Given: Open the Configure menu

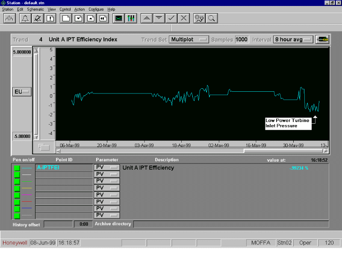Looking at the screenshot, I should pyautogui.click(x=96, y=9).
